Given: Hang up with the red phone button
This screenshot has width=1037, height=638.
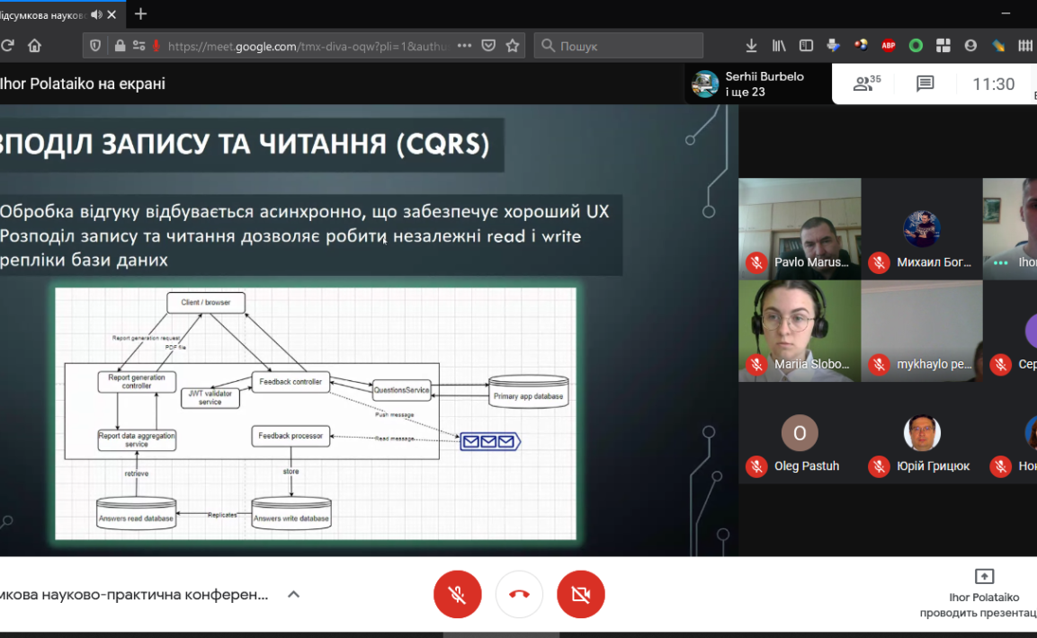Looking at the screenshot, I should [519, 594].
